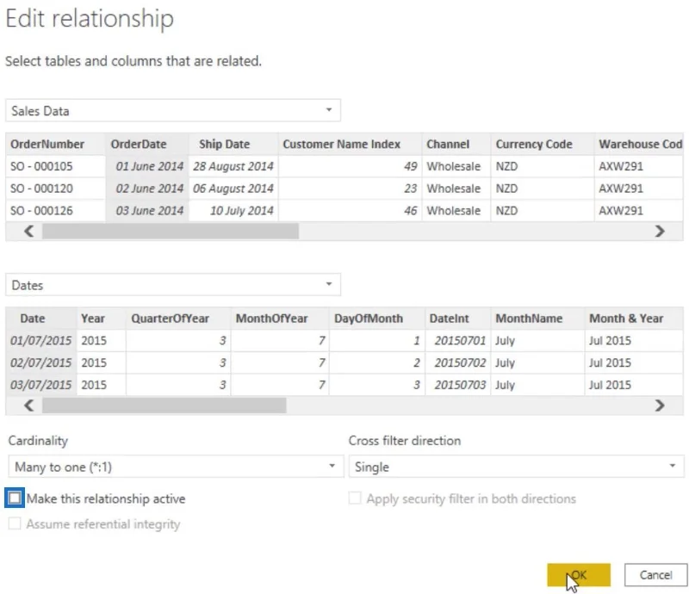Open the Sales Data table dropdown
Viewport: 689px width, 594px height.
pos(173,110)
